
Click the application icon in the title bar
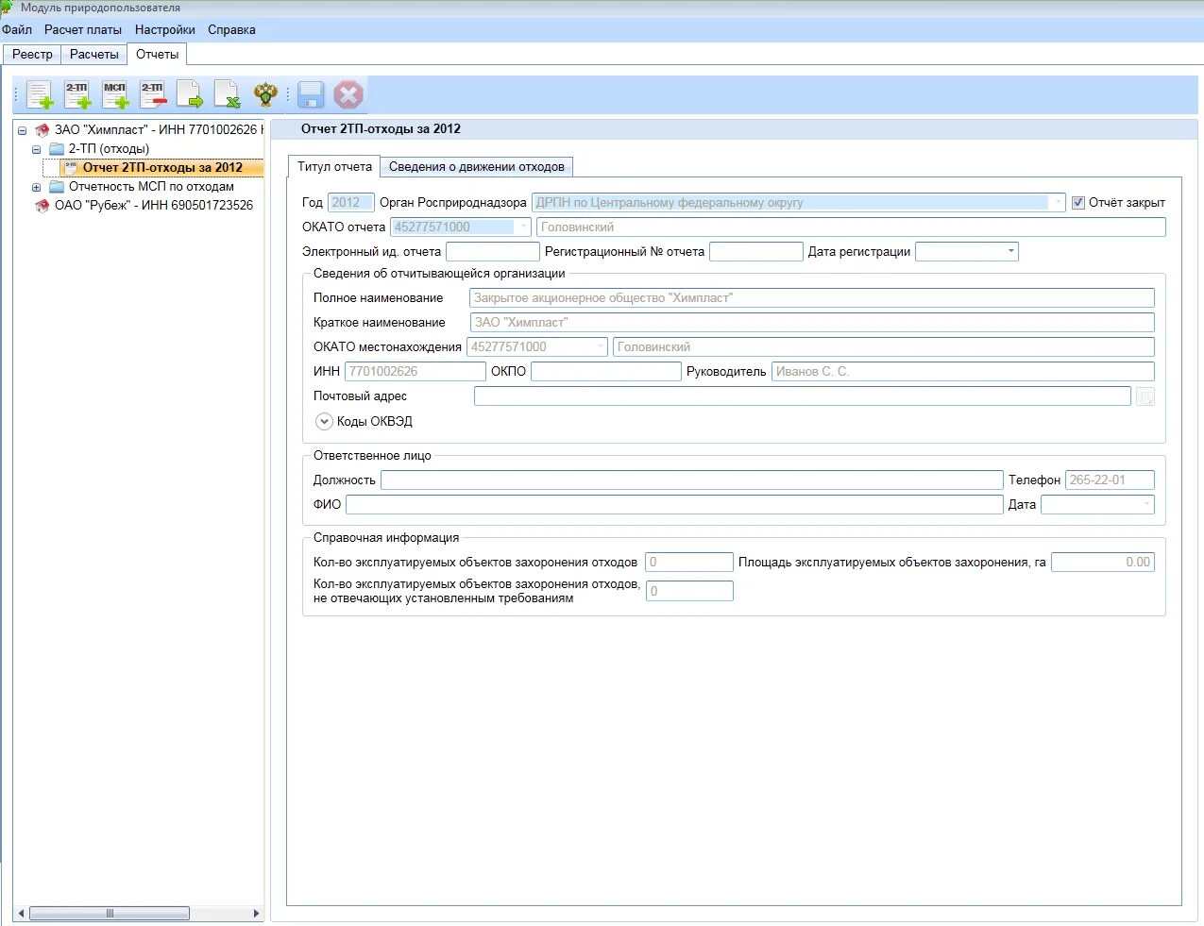pyautogui.click(x=7, y=7)
